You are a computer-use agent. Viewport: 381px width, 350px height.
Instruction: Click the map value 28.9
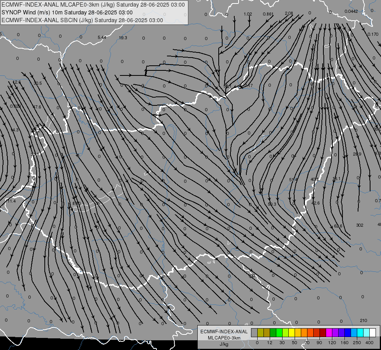[357, 154]
